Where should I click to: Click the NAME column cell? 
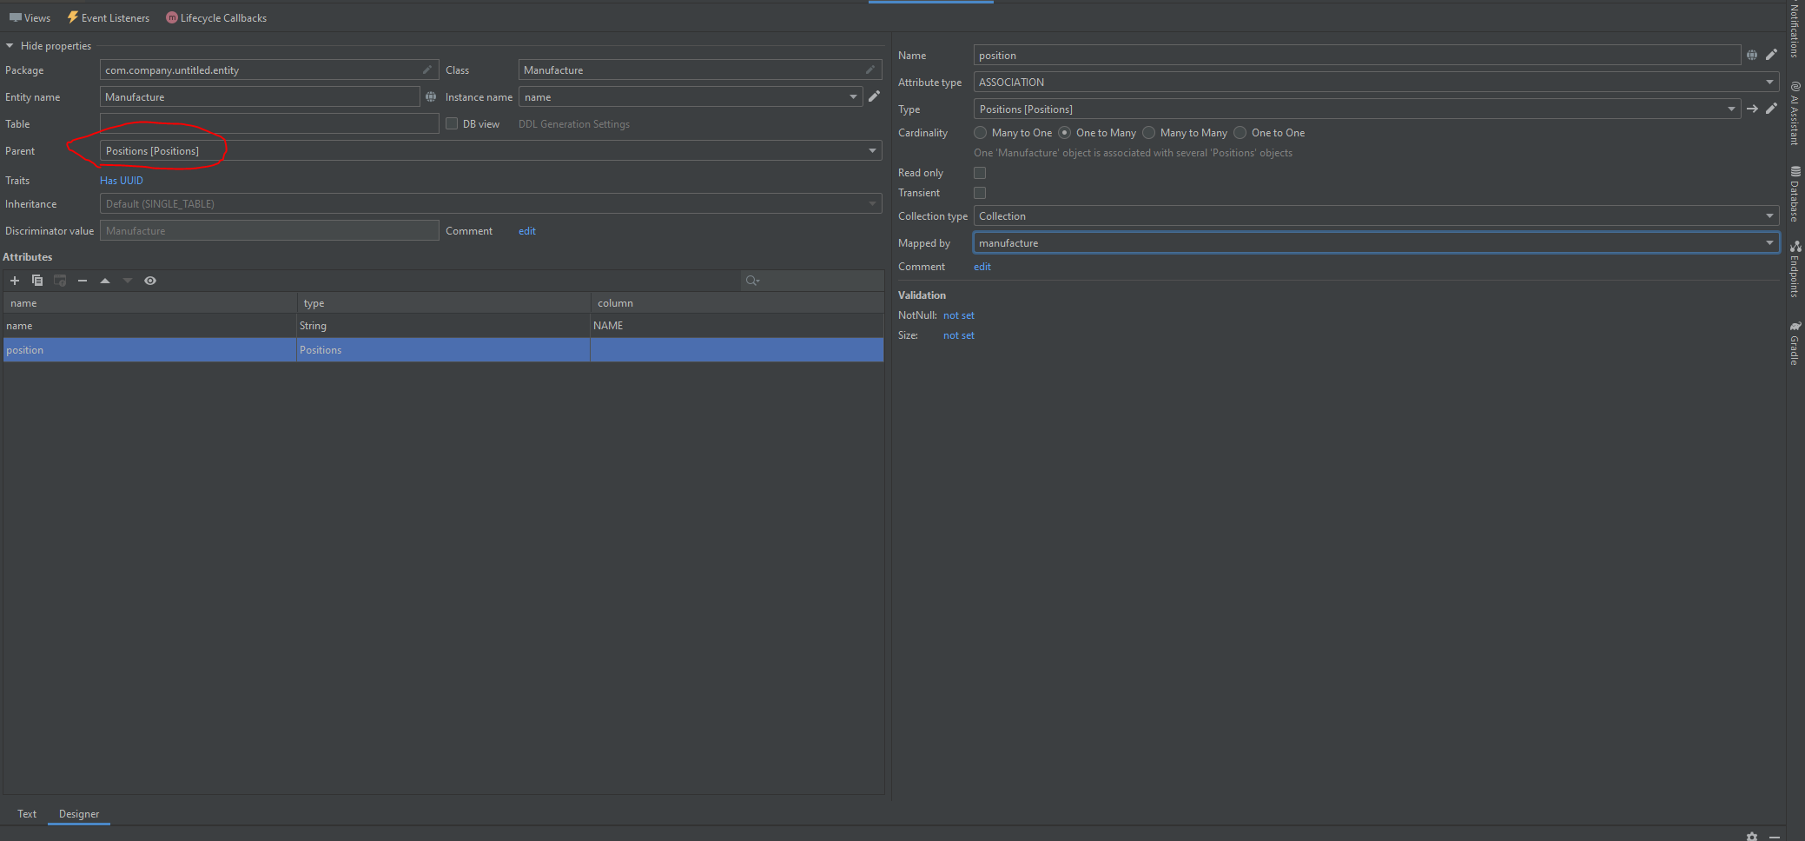coord(737,326)
